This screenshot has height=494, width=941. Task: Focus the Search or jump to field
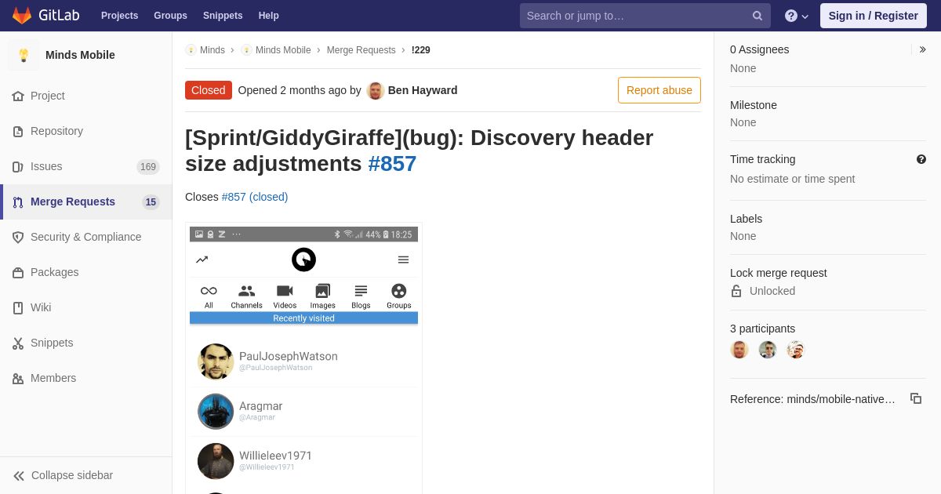[x=645, y=16]
